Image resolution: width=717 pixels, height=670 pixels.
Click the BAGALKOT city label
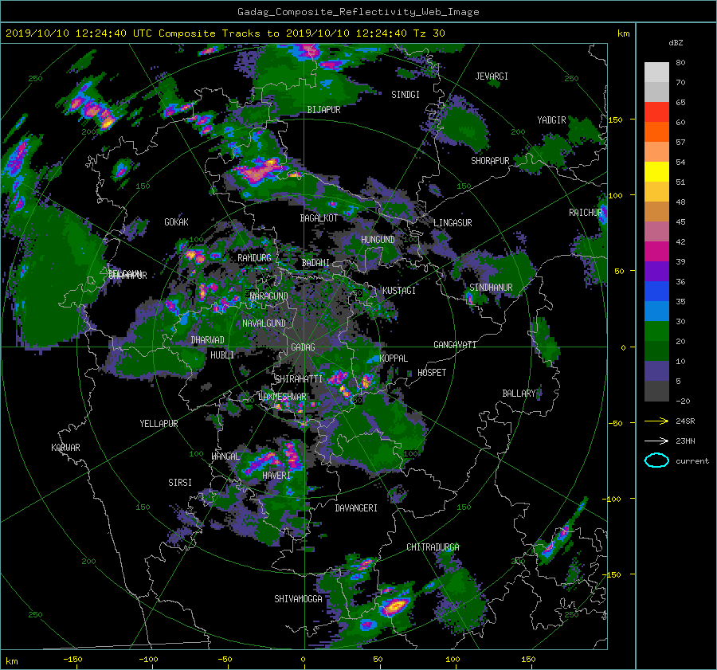pos(319,218)
